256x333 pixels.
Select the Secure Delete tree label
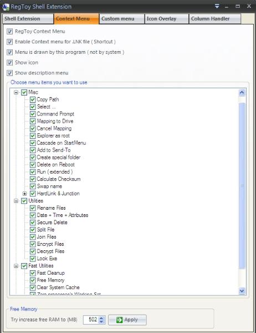[52, 223]
